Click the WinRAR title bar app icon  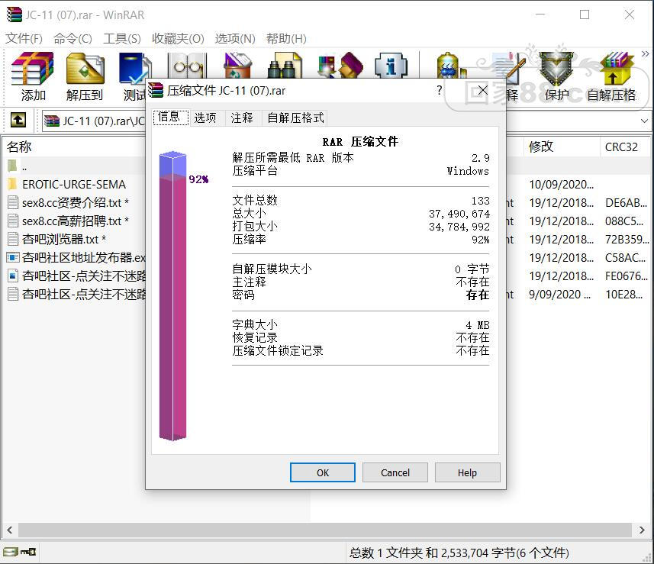point(14,15)
